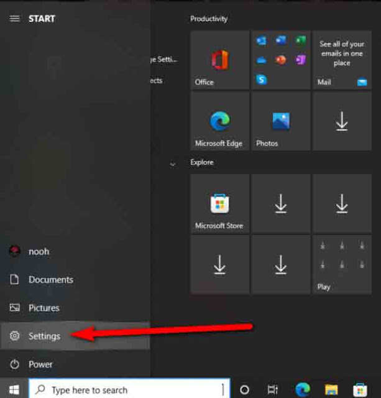Open the Microsoft Edge tile

pyautogui.click(x=220, y=121)
